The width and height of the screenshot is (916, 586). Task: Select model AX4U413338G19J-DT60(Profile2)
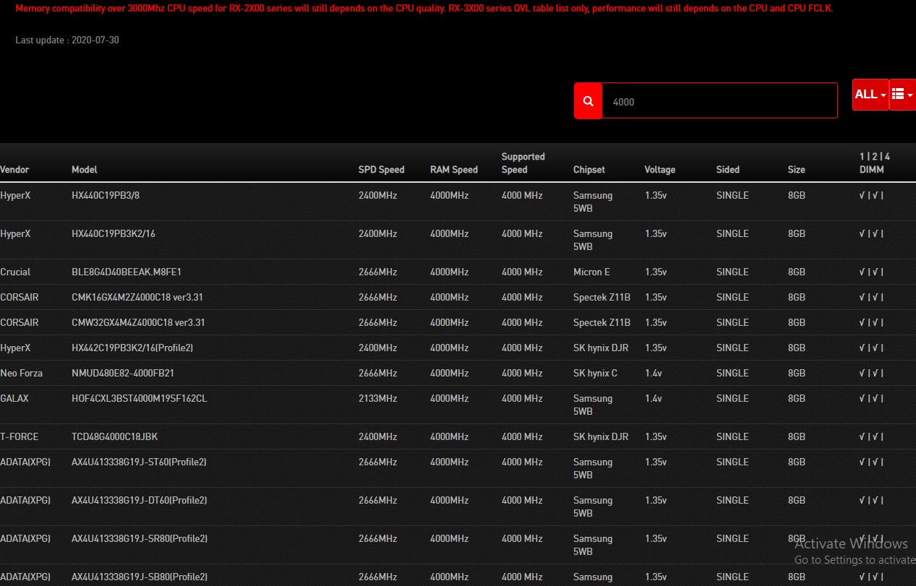(x=140, y=501)
